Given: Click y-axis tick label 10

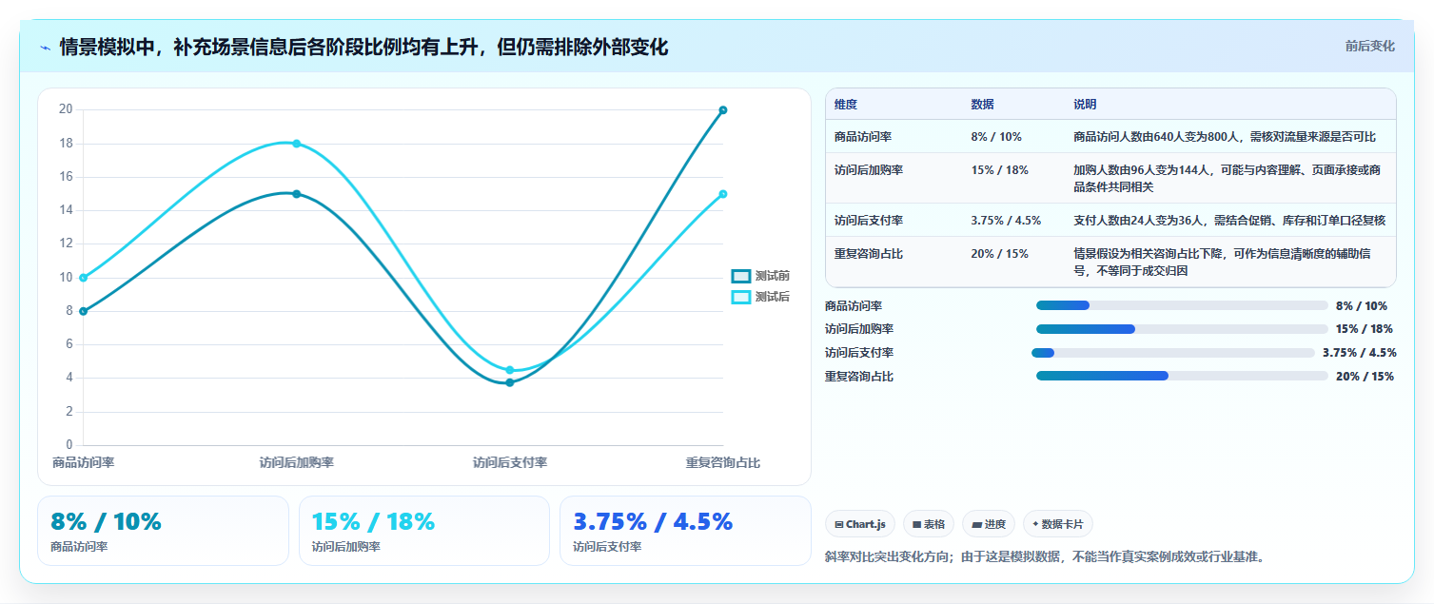Looking at the screenshot, I should coord(66,278).
